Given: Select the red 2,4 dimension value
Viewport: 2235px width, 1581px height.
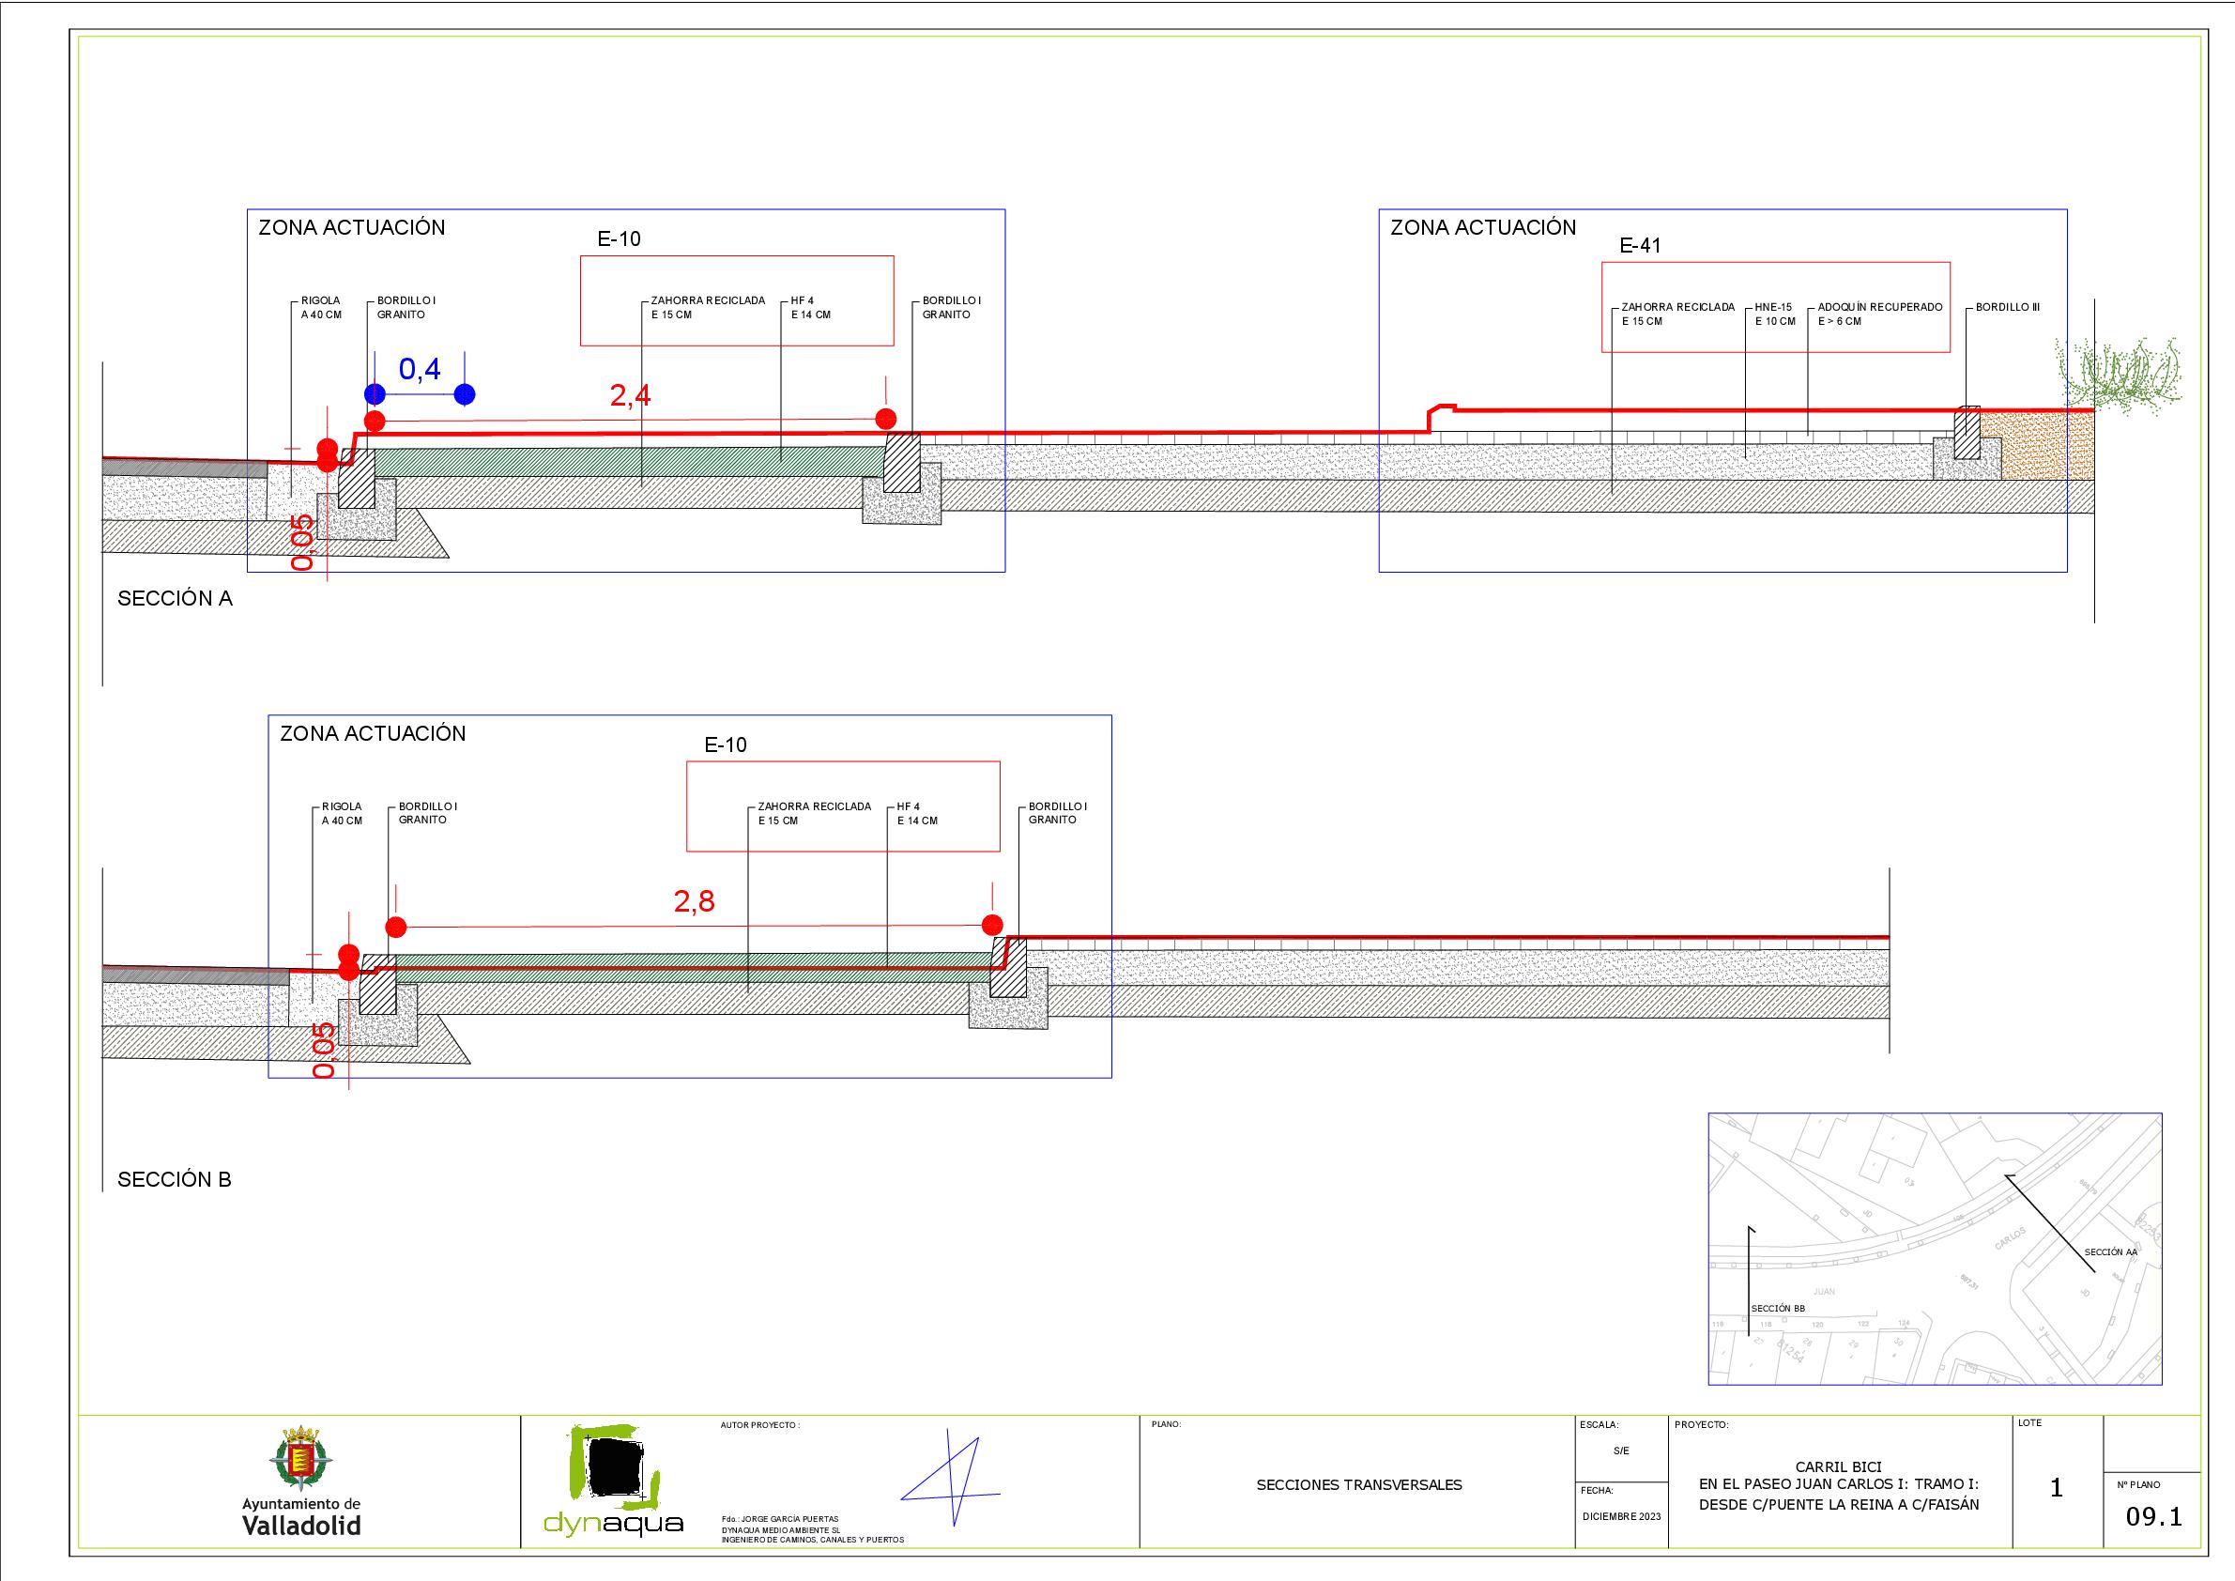Looking at the screenshot, I should 630,395.
